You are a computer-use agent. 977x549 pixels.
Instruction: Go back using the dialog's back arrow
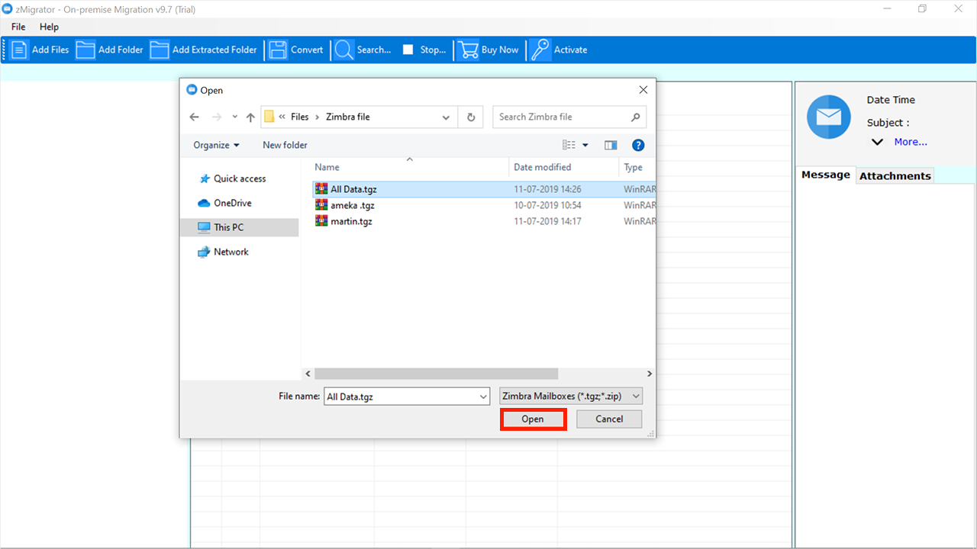point(194,117)
